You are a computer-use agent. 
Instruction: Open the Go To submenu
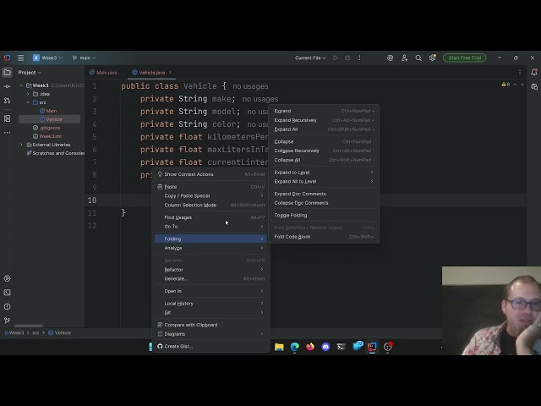tap(211, 227)
